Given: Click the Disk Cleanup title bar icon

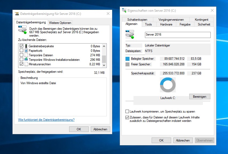Looking at the screenshot, I should click(17, 14).
